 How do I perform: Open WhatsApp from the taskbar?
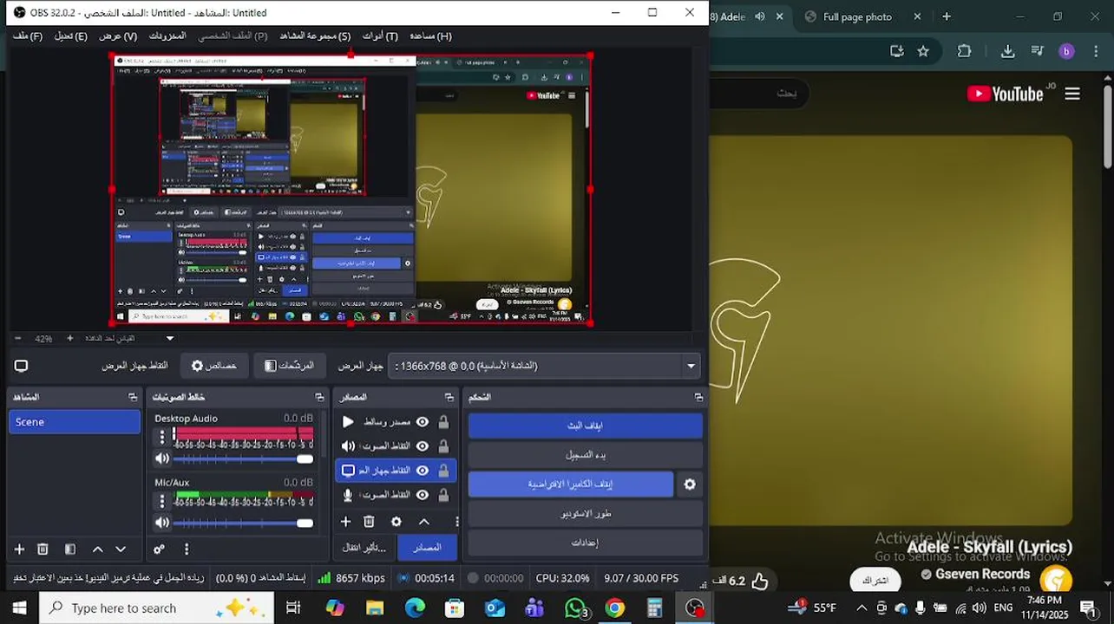click(x=574, y=608)
